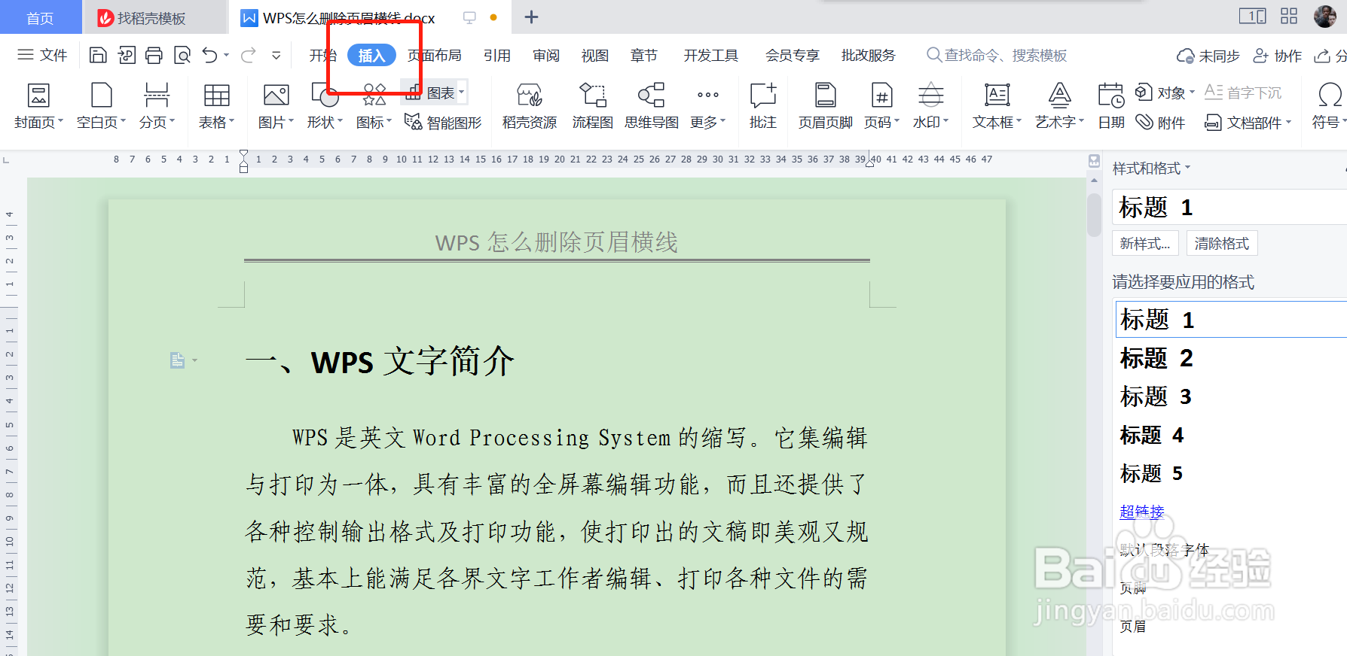Screen dimensions: 1347x656
Task: Open the shapes (形状) tool
Action: [x=325, y=105]
